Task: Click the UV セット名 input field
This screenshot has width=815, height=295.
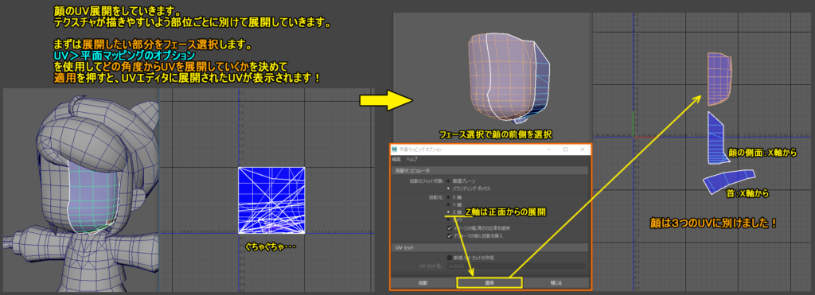Action: 516,266
